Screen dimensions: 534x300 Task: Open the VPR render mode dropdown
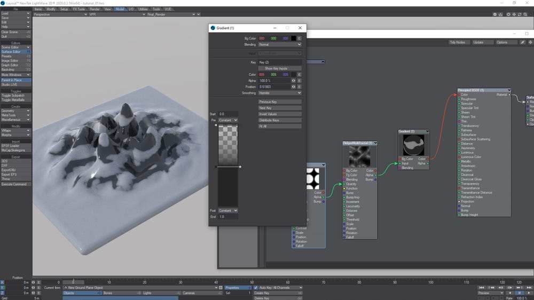(x=117, y=14)
